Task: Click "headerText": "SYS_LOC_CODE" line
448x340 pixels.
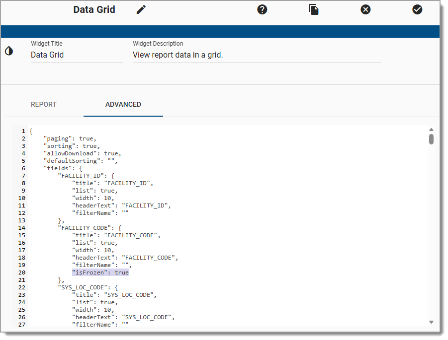Action: click(123, 317)
